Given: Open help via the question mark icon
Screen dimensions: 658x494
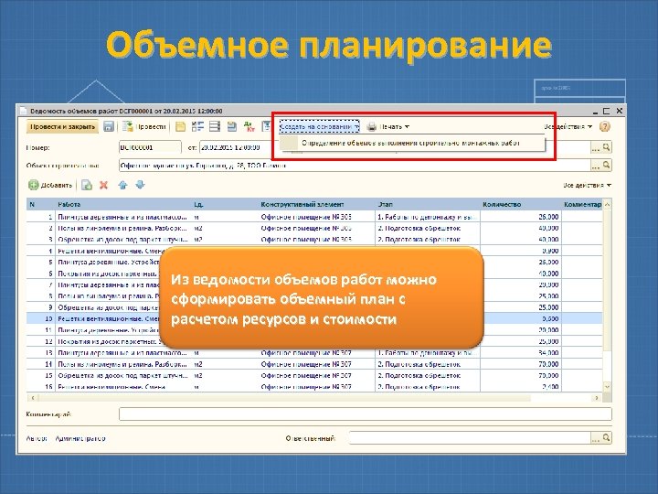Looking at the screenshot, I should click(x=604, y=126).
